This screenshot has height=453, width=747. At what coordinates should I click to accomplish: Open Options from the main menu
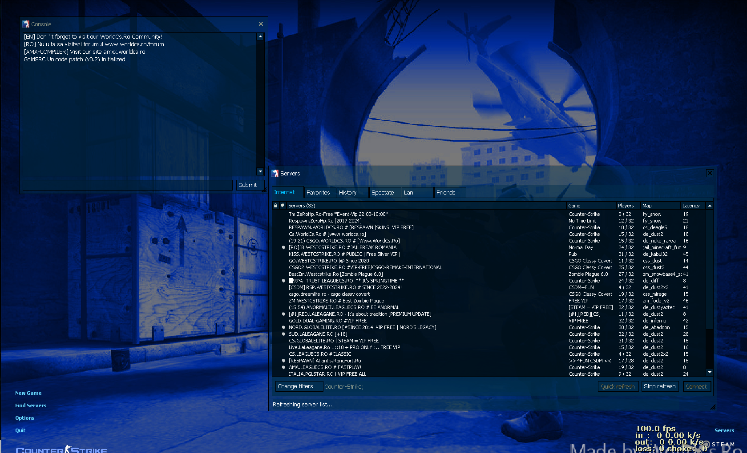[x=24, y=418]
